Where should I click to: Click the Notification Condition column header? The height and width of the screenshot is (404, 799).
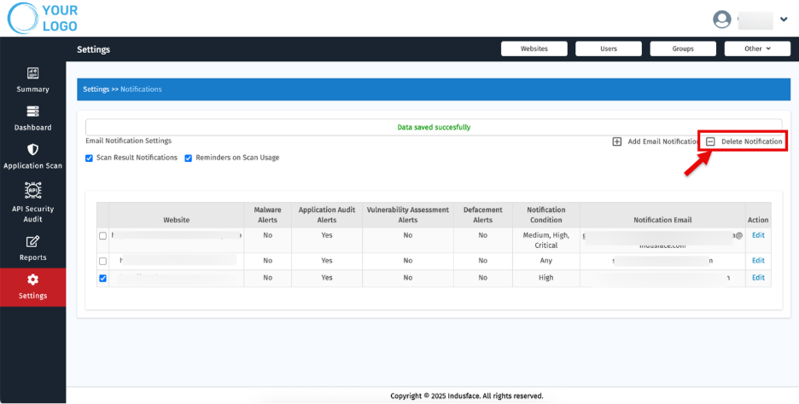(x=545, y=215)
